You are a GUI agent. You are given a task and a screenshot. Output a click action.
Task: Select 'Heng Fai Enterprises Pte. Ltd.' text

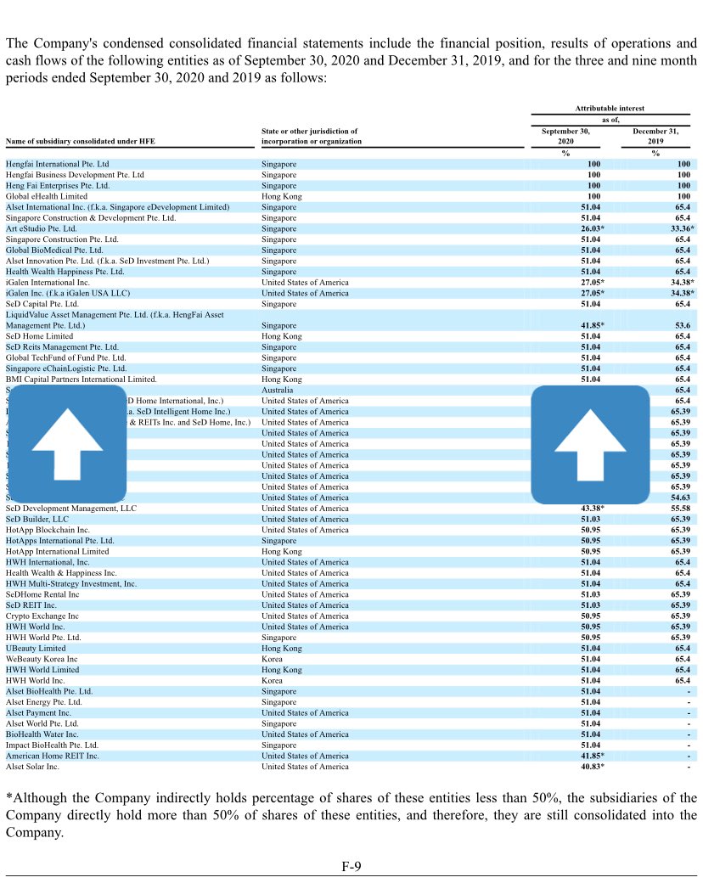point(58,185)
